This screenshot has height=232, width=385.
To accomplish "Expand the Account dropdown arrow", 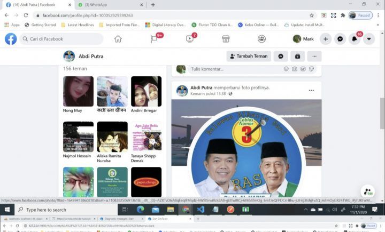I will coord(369,39).
